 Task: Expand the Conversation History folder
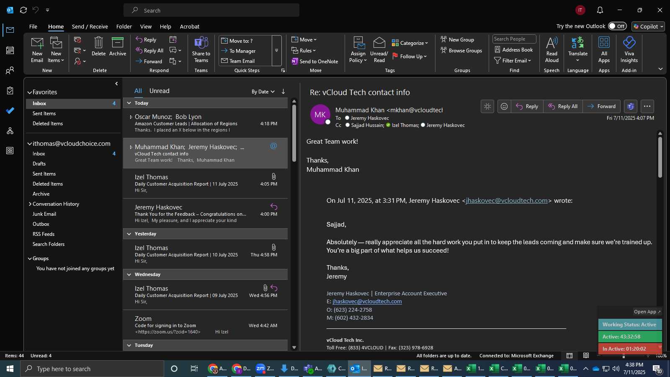pos(30,204)
